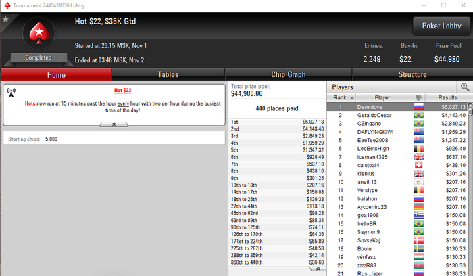The height and width of the screenshot is (276, 473).
Task: Click calojoai4's Swiss flag icon
Action: [x=418, y=165]
